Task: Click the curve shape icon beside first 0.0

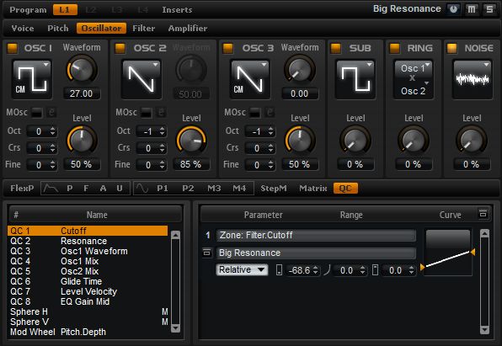Action: point(327,270)
